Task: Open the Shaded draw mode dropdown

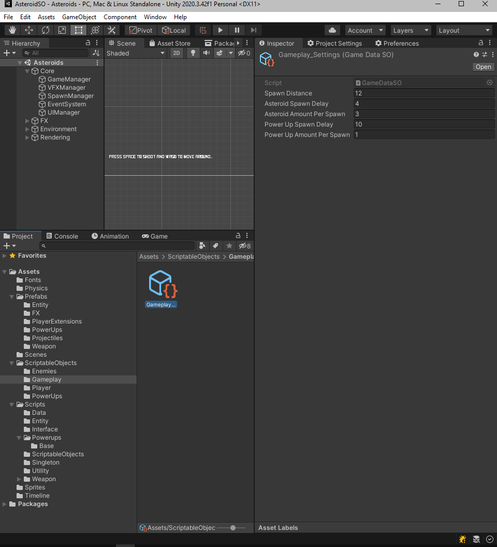Action: (136, 53)
